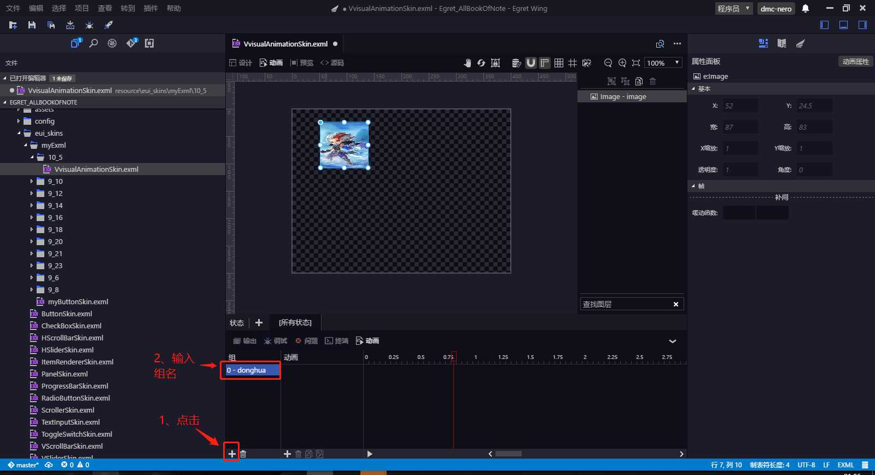The width and height of the screenshot is (875, 475).
Task: Select the hand pan tool
Action: [467, 63]
